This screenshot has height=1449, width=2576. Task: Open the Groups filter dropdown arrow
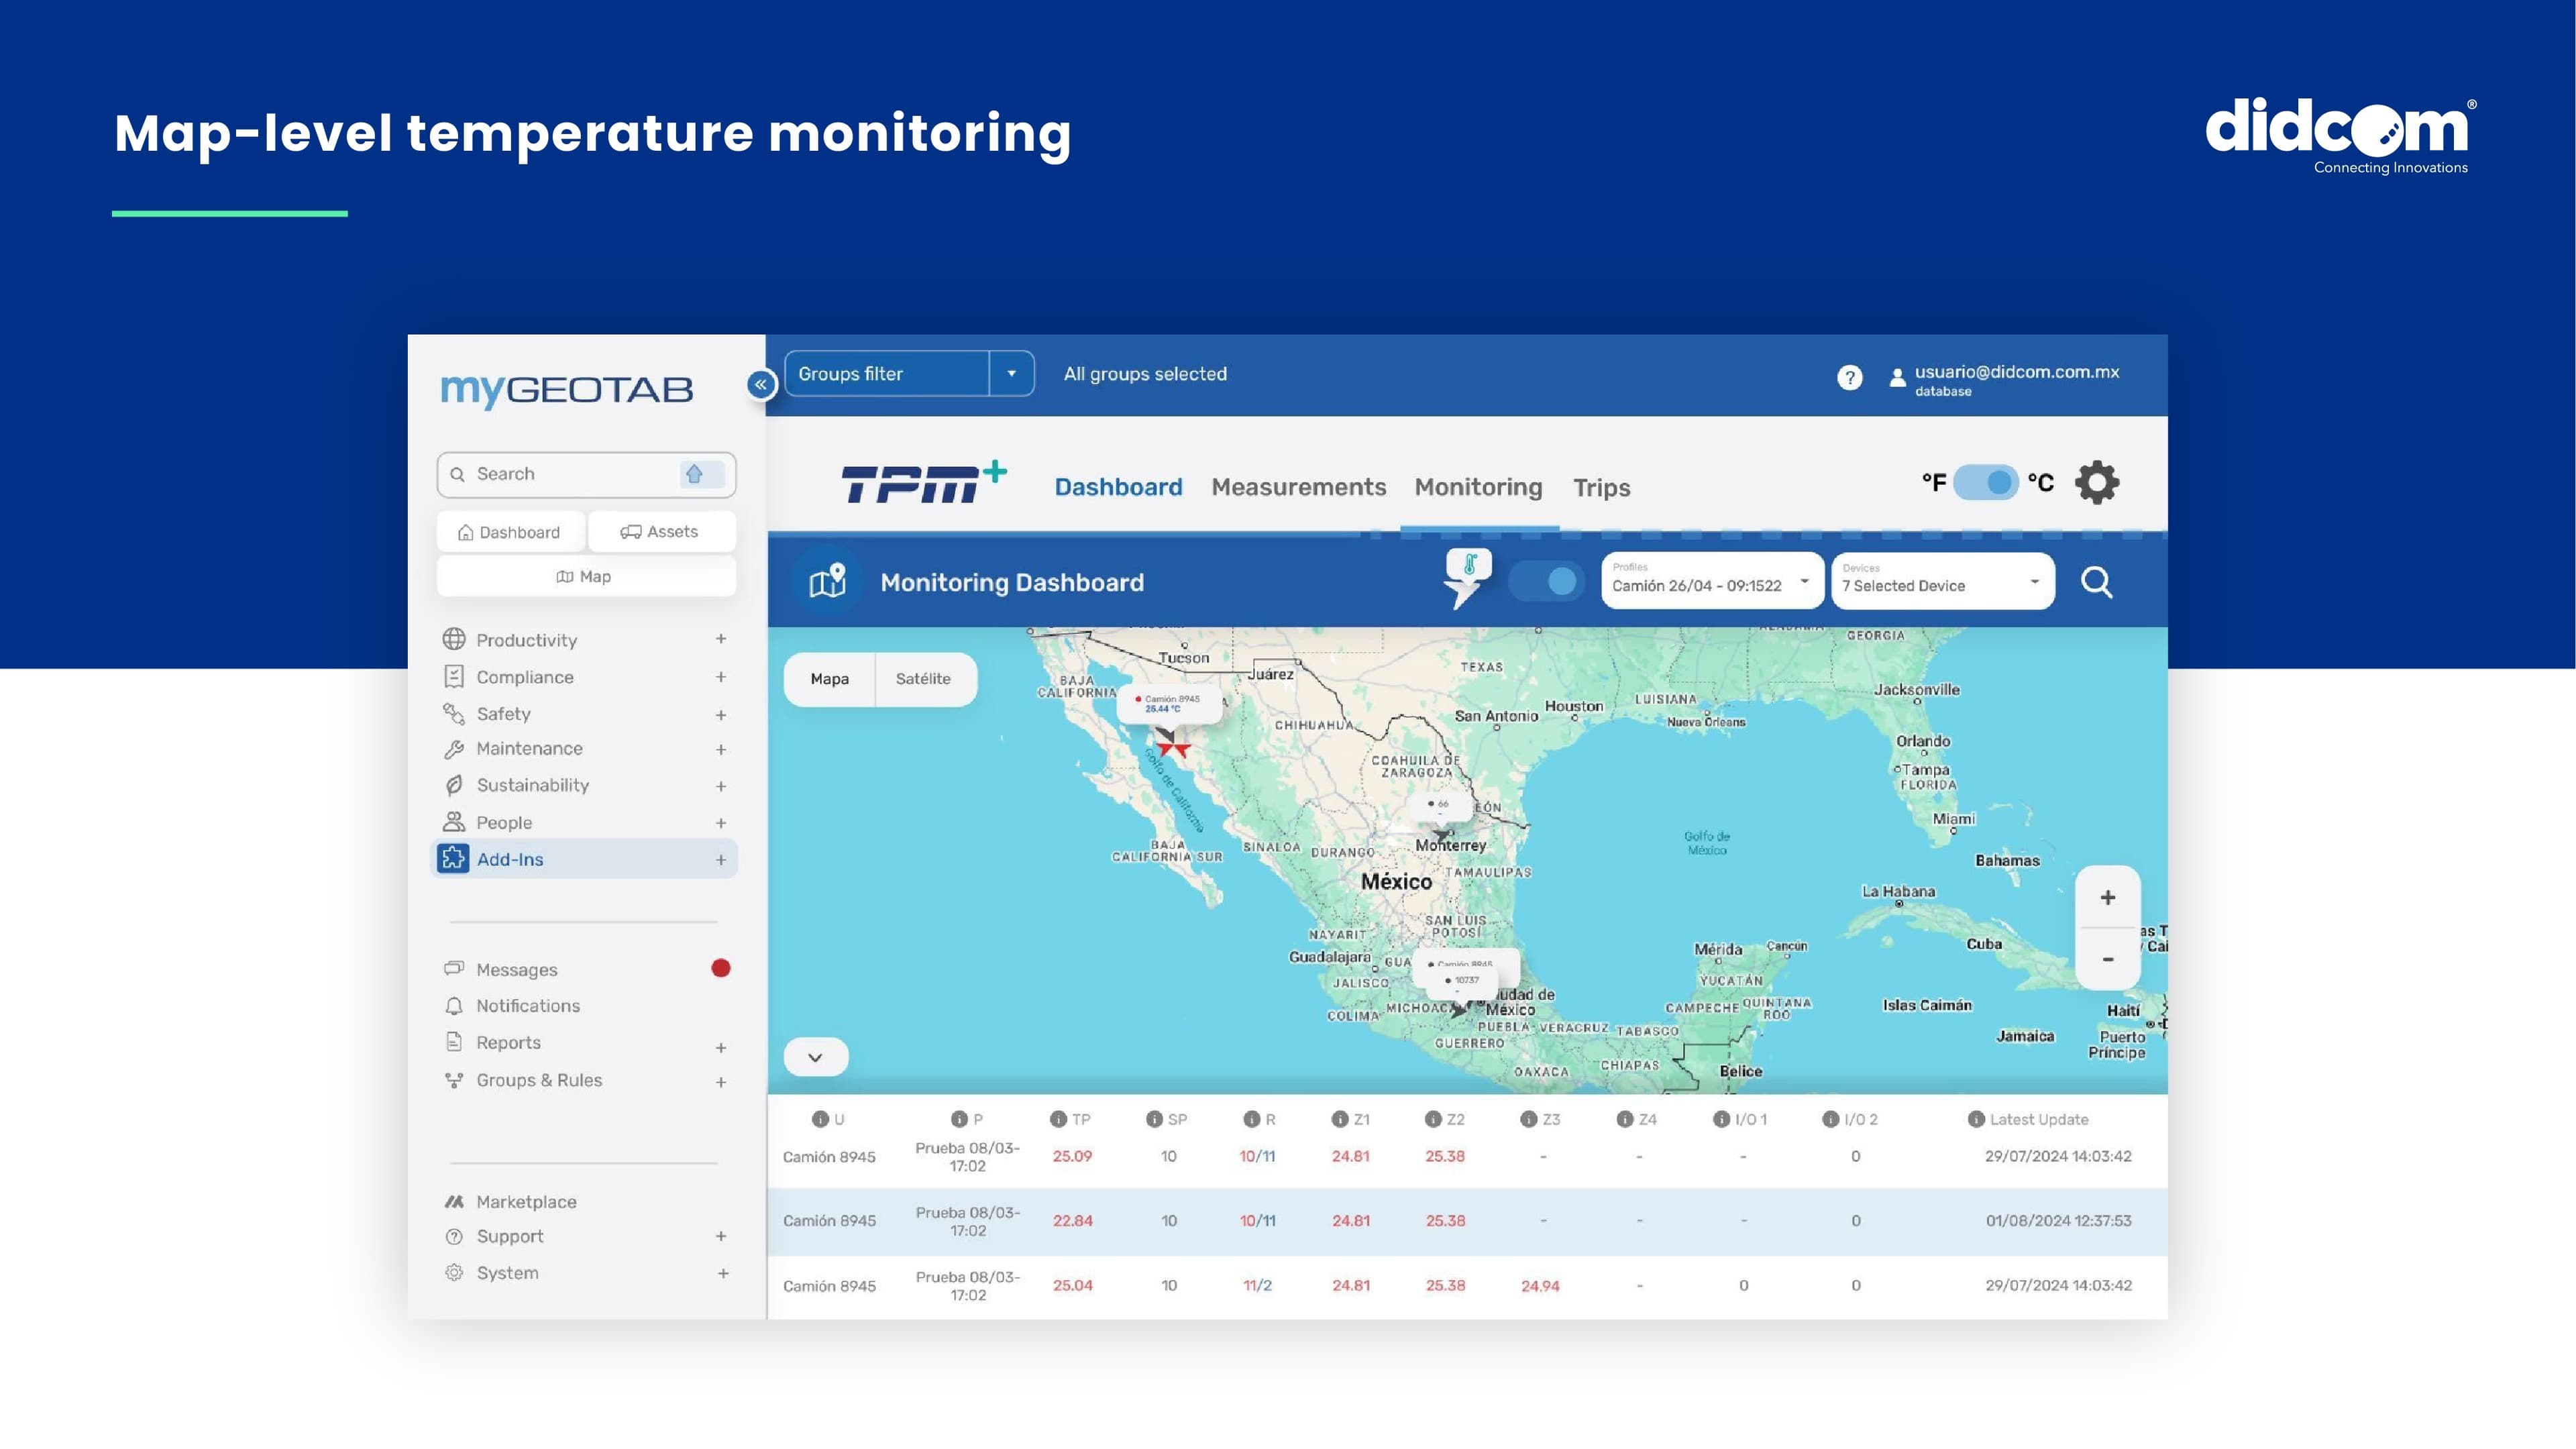tap(1012, 374)
